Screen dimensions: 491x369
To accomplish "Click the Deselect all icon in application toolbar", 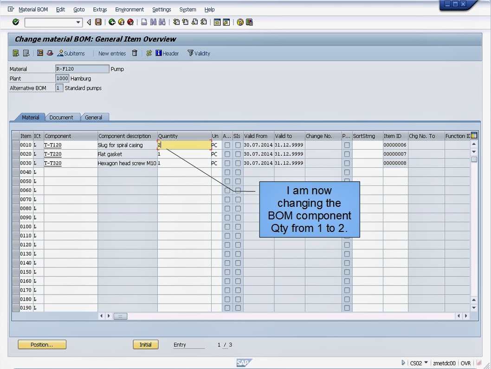I will tap(26, 53).
